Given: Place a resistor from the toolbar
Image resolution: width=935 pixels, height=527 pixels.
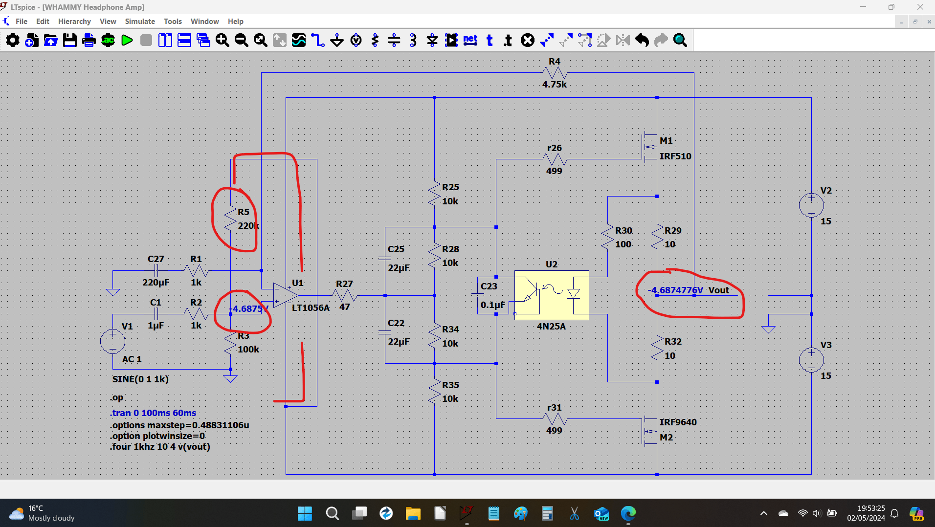Looking at the screenshot, I should pyautogui.click(x=375, y=40).
